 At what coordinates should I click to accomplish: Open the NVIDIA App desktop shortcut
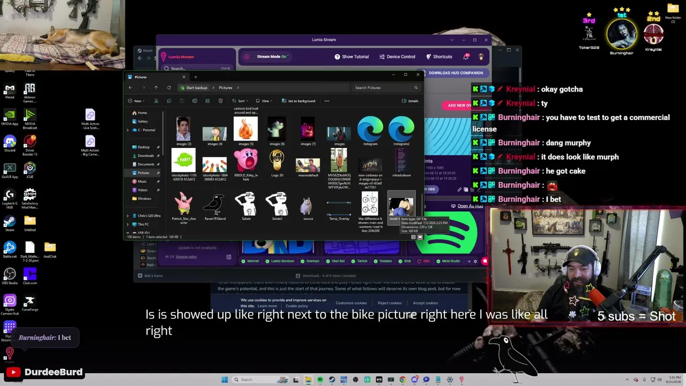click(9, 117)
